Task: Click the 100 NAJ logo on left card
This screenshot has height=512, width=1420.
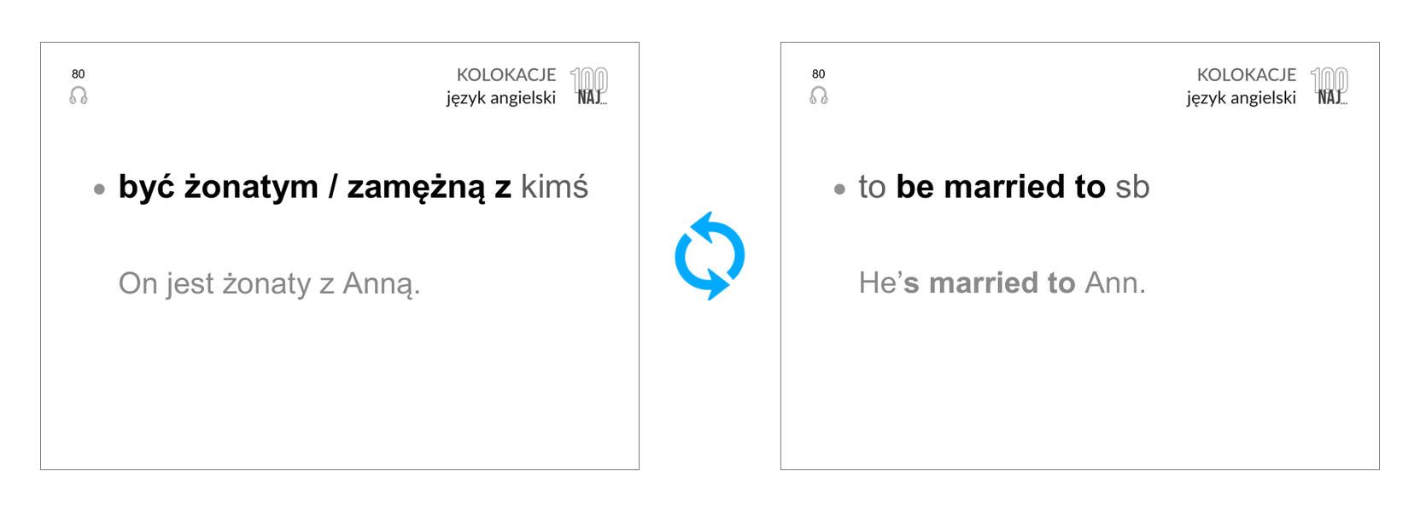Action: pyautogui.click(x=589, y=86)
